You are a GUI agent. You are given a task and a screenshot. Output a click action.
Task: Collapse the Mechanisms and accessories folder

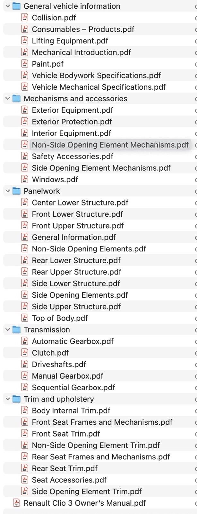(8, 99)
